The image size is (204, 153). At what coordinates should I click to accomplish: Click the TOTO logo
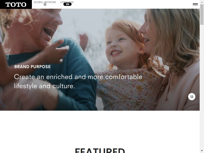click(x=16, y=4)
